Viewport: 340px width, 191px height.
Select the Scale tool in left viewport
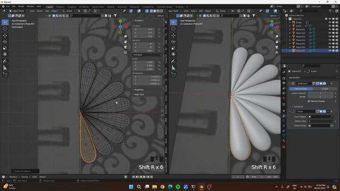(5, 48)
